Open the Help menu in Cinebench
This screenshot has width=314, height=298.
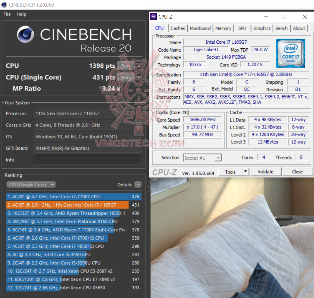pyautogui.click(x=21, y=14)
